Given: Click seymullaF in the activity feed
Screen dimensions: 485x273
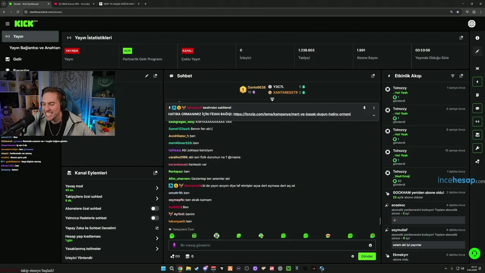Looking at the screenshot, I should point(400,230).
